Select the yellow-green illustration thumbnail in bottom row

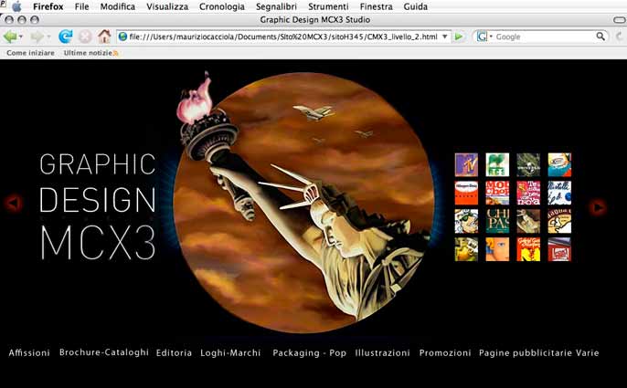(x=466, y=249)
